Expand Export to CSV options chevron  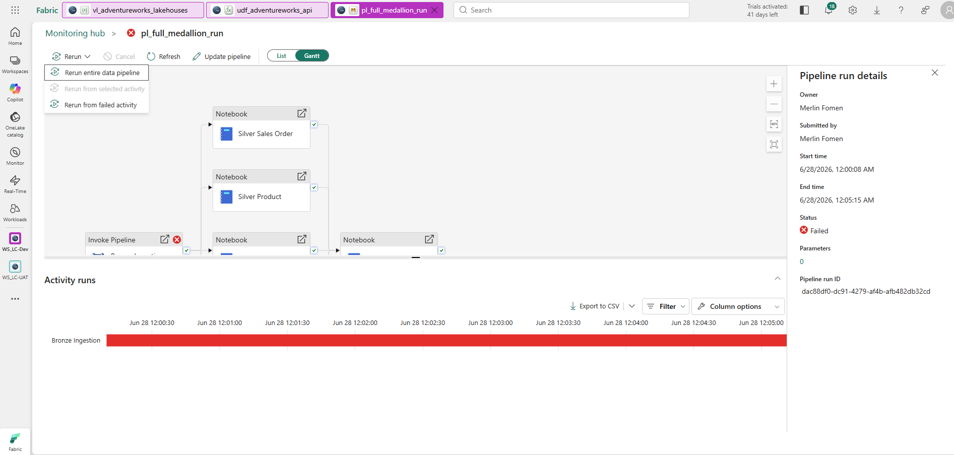[x=632, y=306]
